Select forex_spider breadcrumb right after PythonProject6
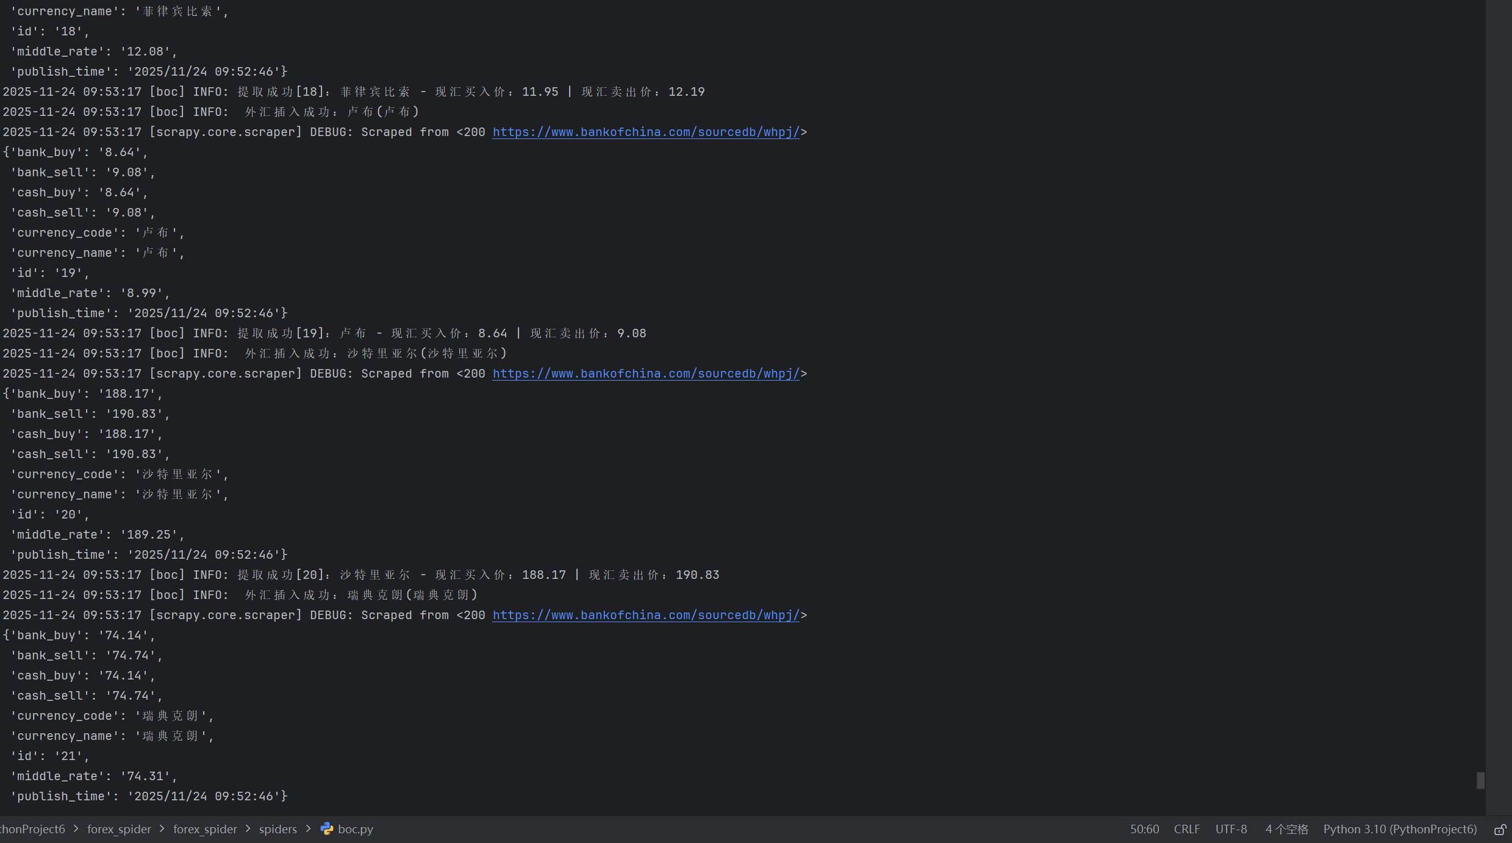The width and height of the screenshot is (1512, 843). click(119, 829)
